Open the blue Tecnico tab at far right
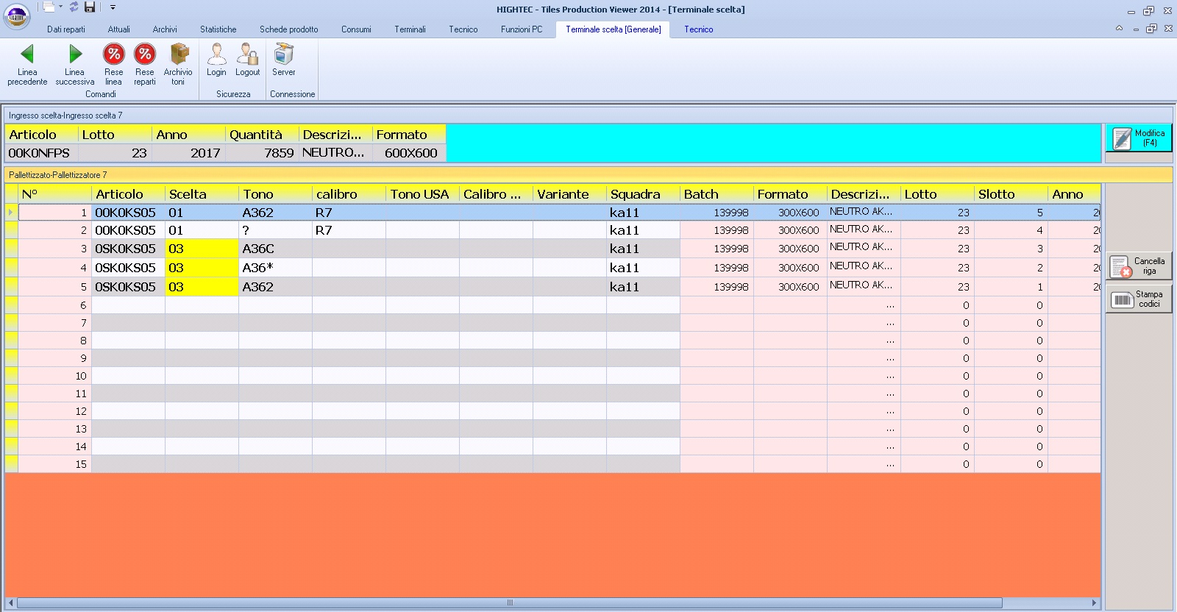1177x612 pixels. (699, 29)
